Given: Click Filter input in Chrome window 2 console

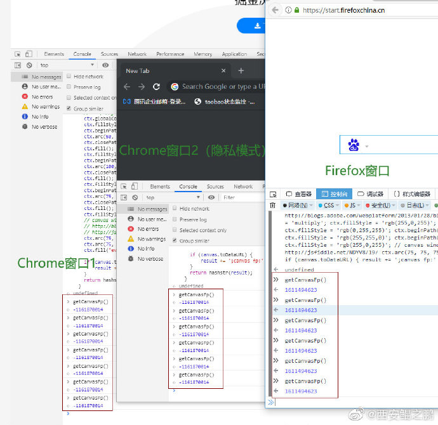Looking at the screenshot, I should (x=242, y=197).
